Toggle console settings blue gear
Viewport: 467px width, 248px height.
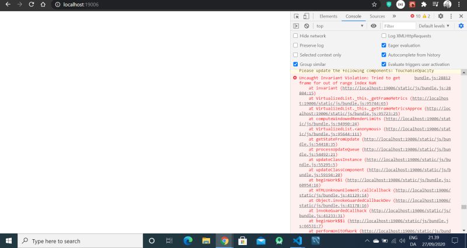(x=461, y=26)
